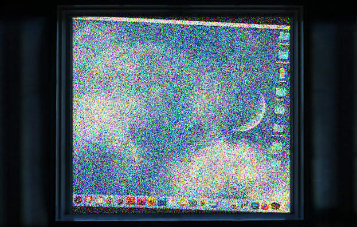Open the magenta-pink app icon in the dock

[x=141, y=201]
